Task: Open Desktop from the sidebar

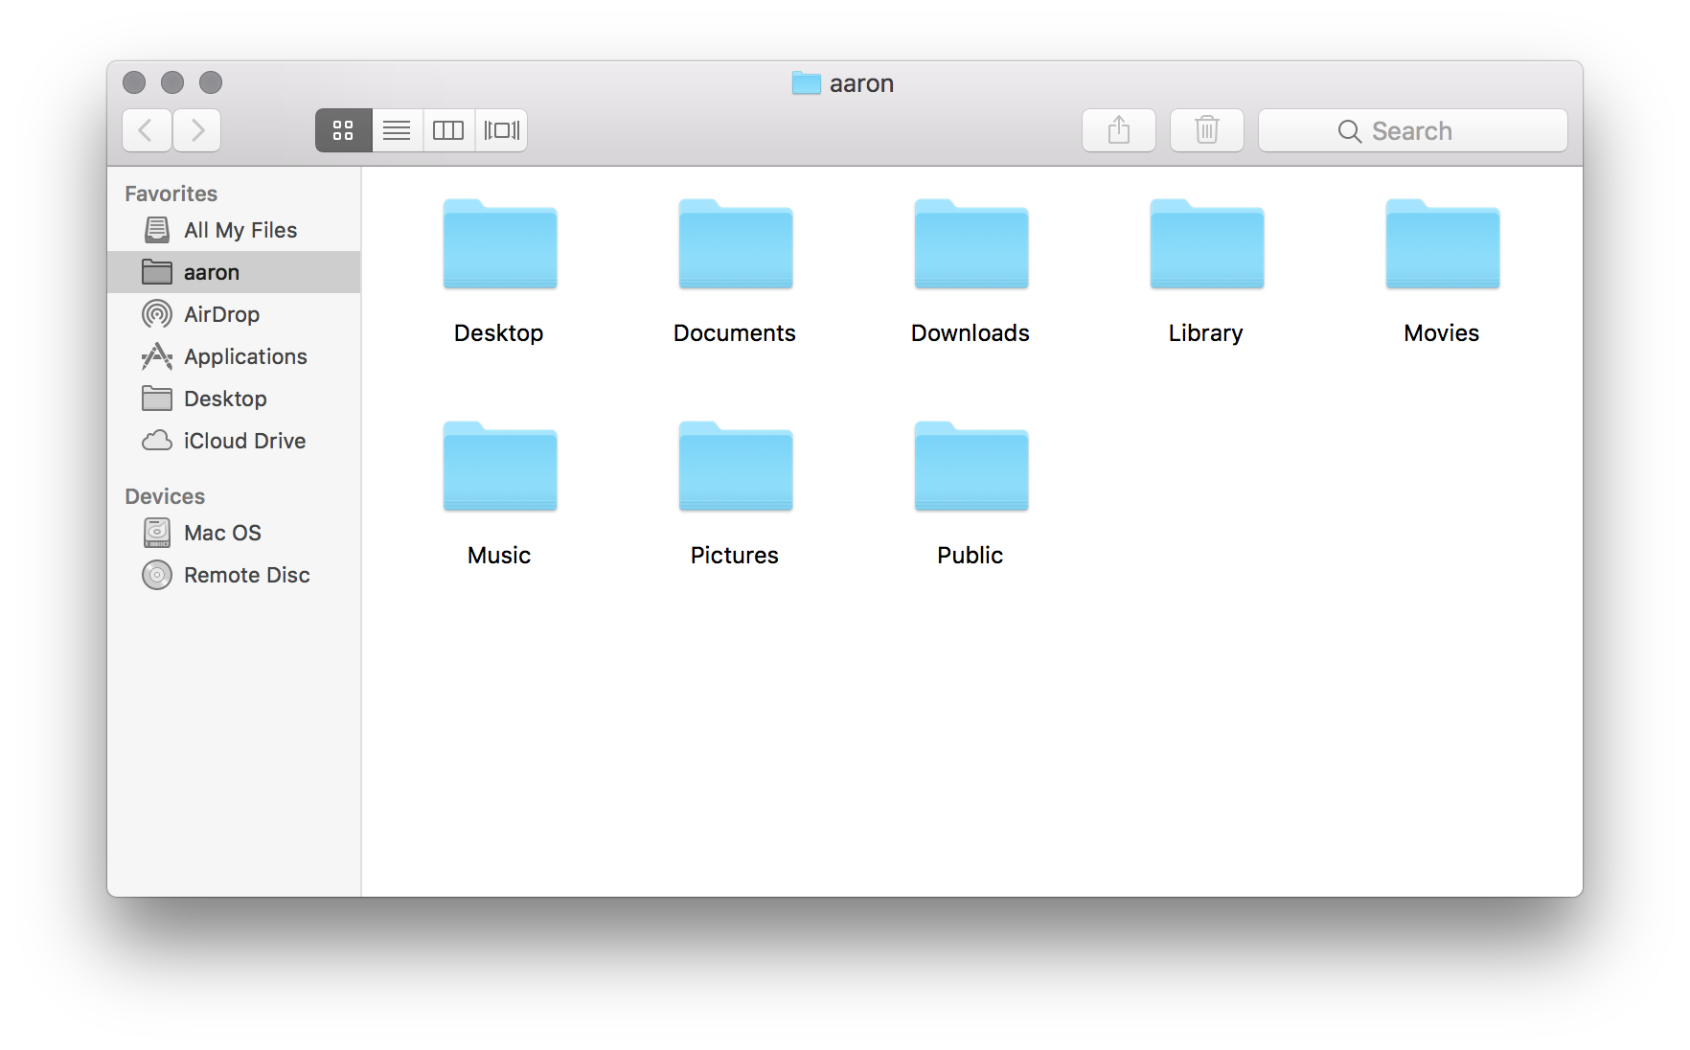Action: tap(234, 399)
